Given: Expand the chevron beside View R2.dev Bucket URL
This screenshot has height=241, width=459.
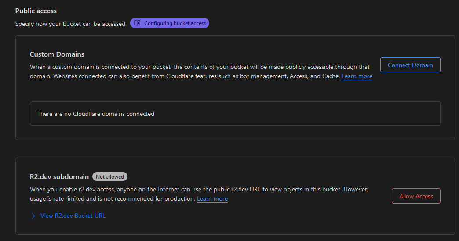Looking at the screenshot, I should pos(33,216).
